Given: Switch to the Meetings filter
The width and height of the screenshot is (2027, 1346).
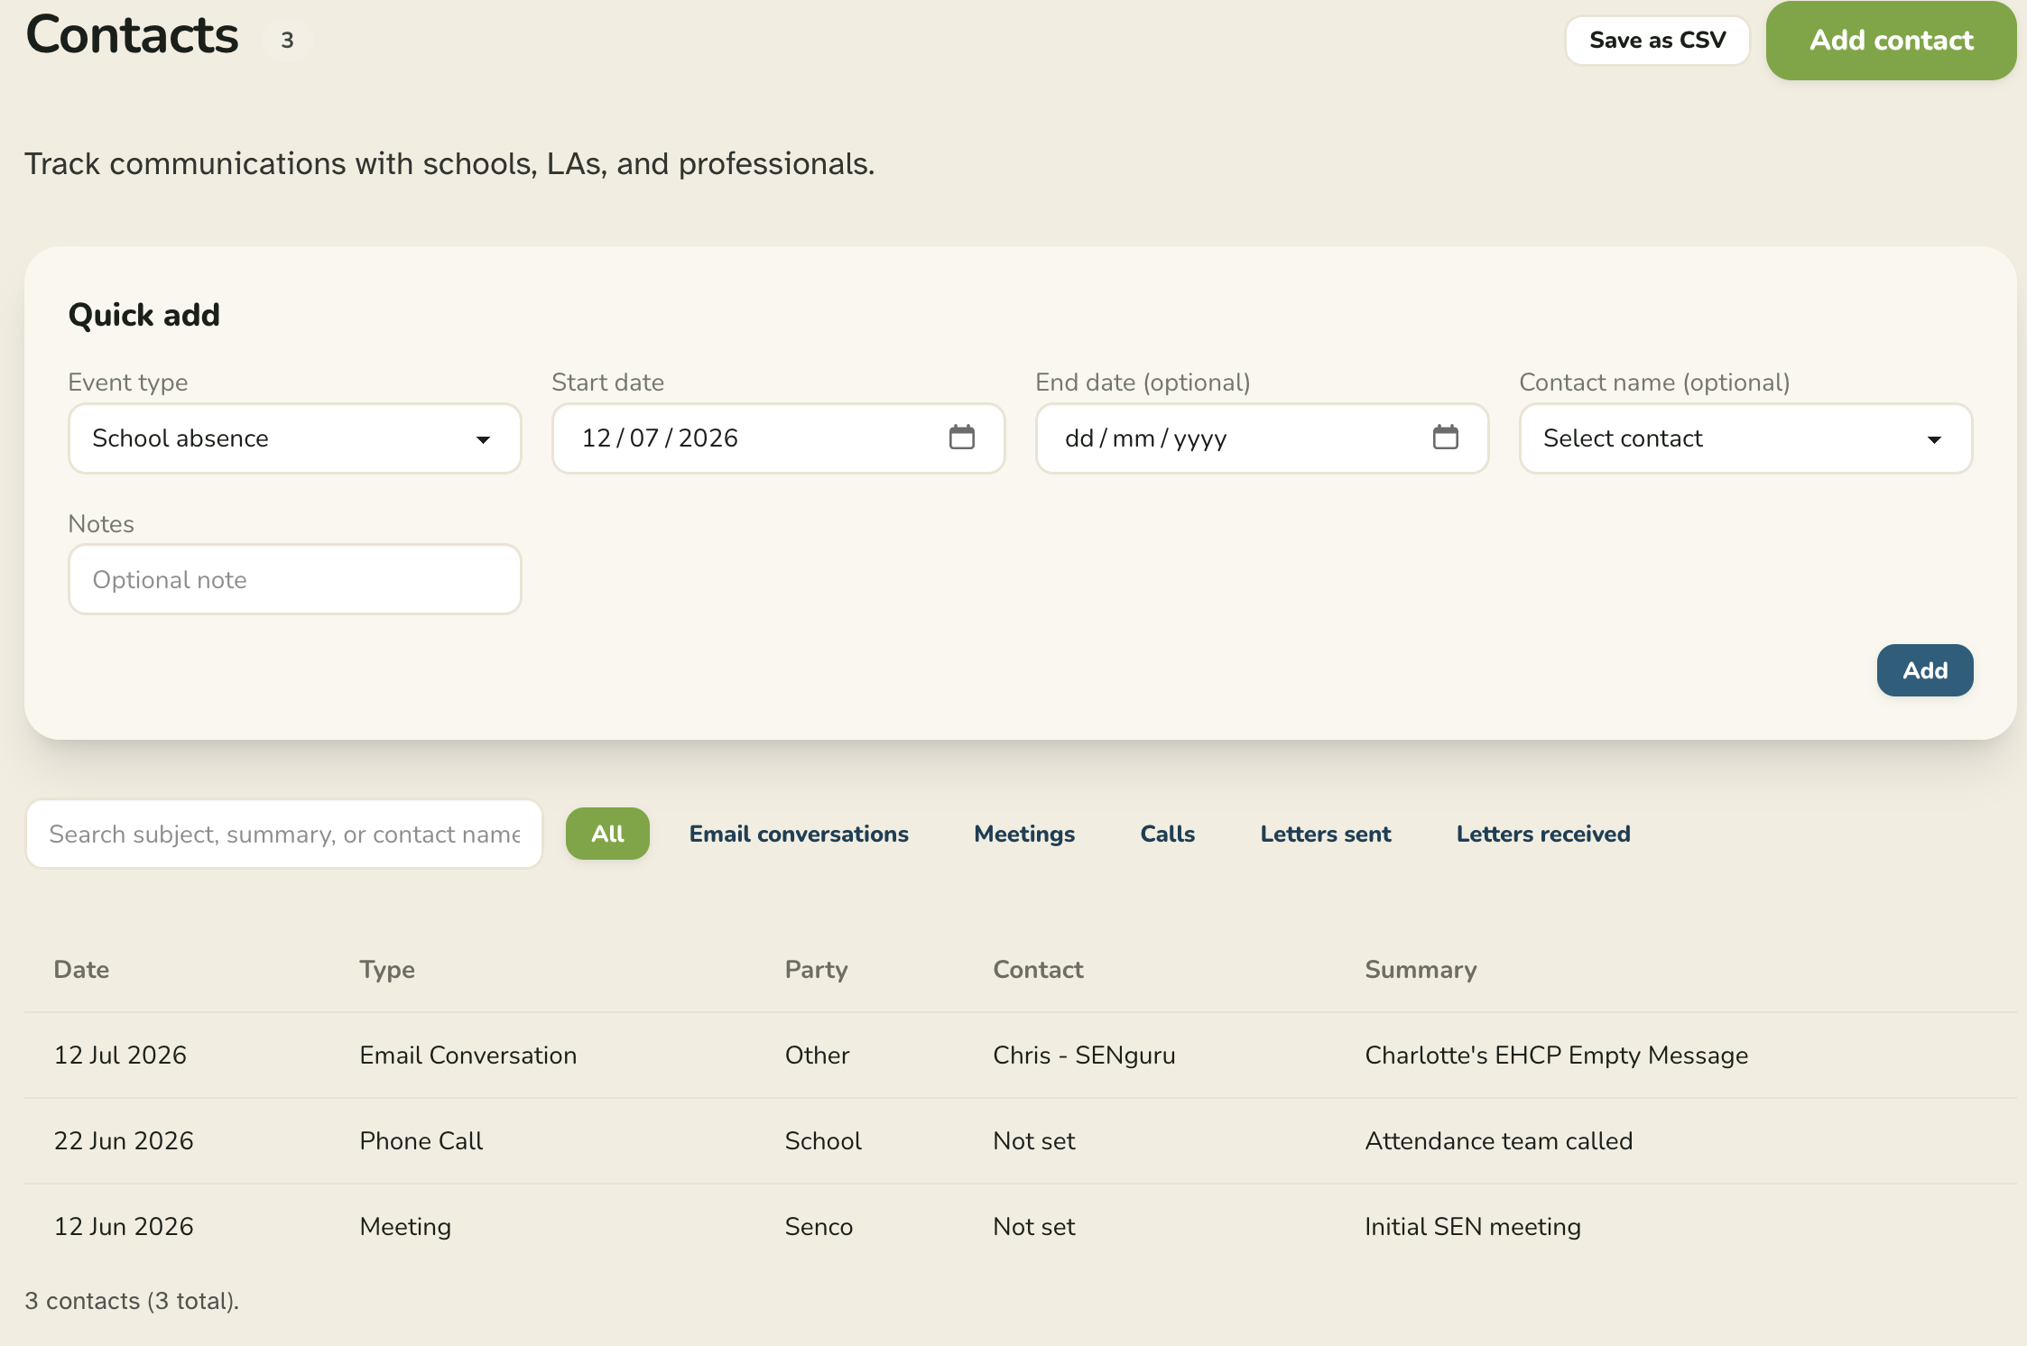Looking at the screenshot, I should [x=1024, y=834].
